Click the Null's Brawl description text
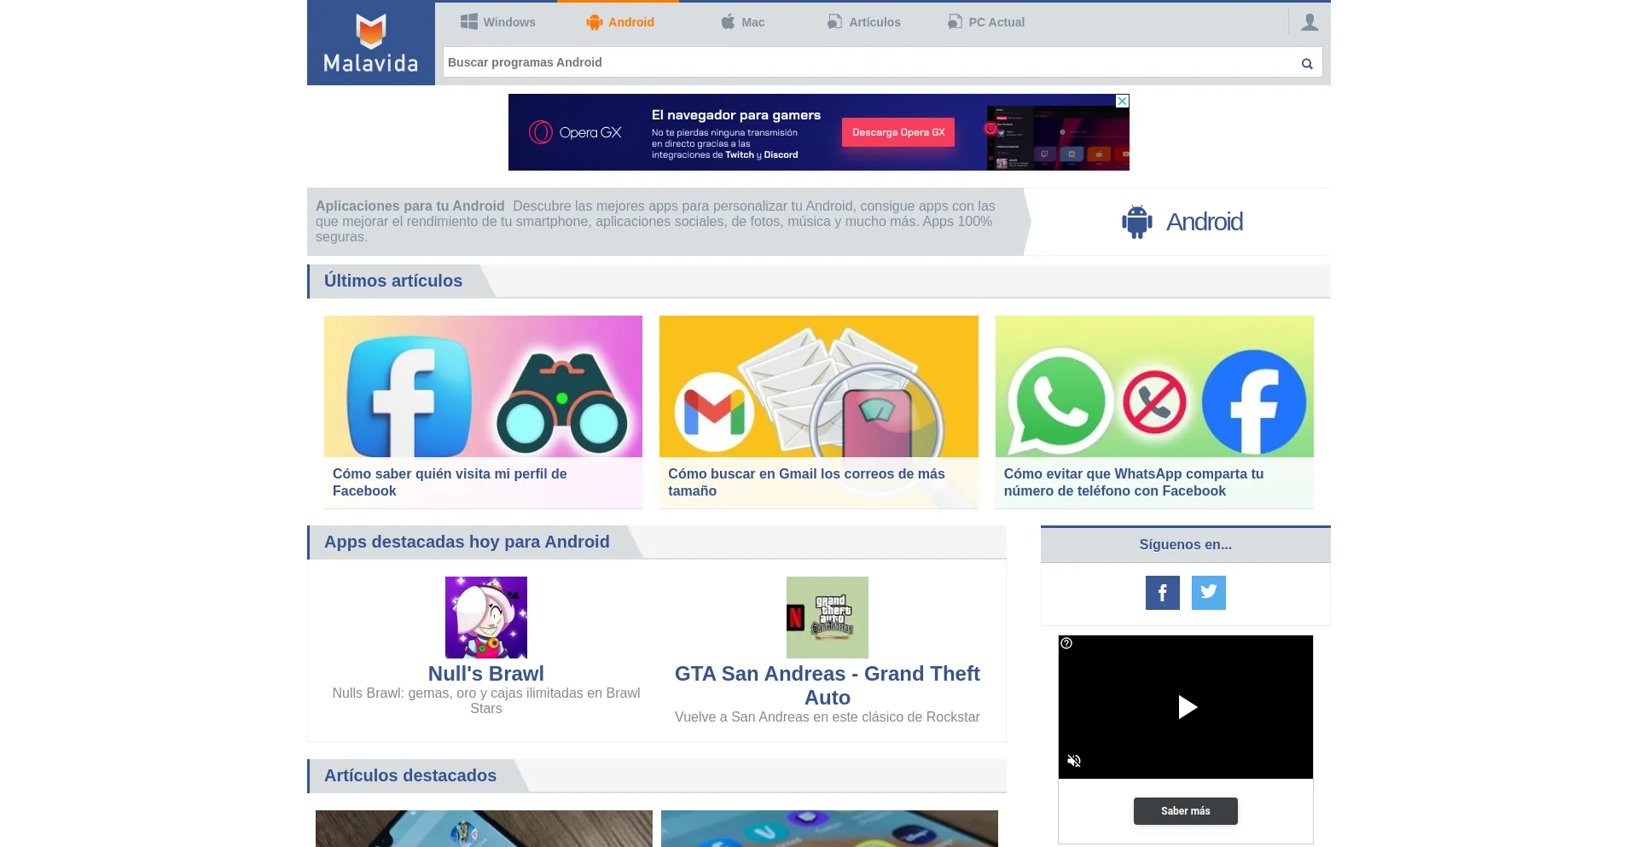Image resolution: width=1638 pixels, height=847 pixels. pyautogui.click(x=486, y=701)
